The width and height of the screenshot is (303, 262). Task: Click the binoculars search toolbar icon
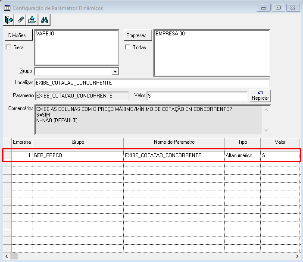[44, 20]
